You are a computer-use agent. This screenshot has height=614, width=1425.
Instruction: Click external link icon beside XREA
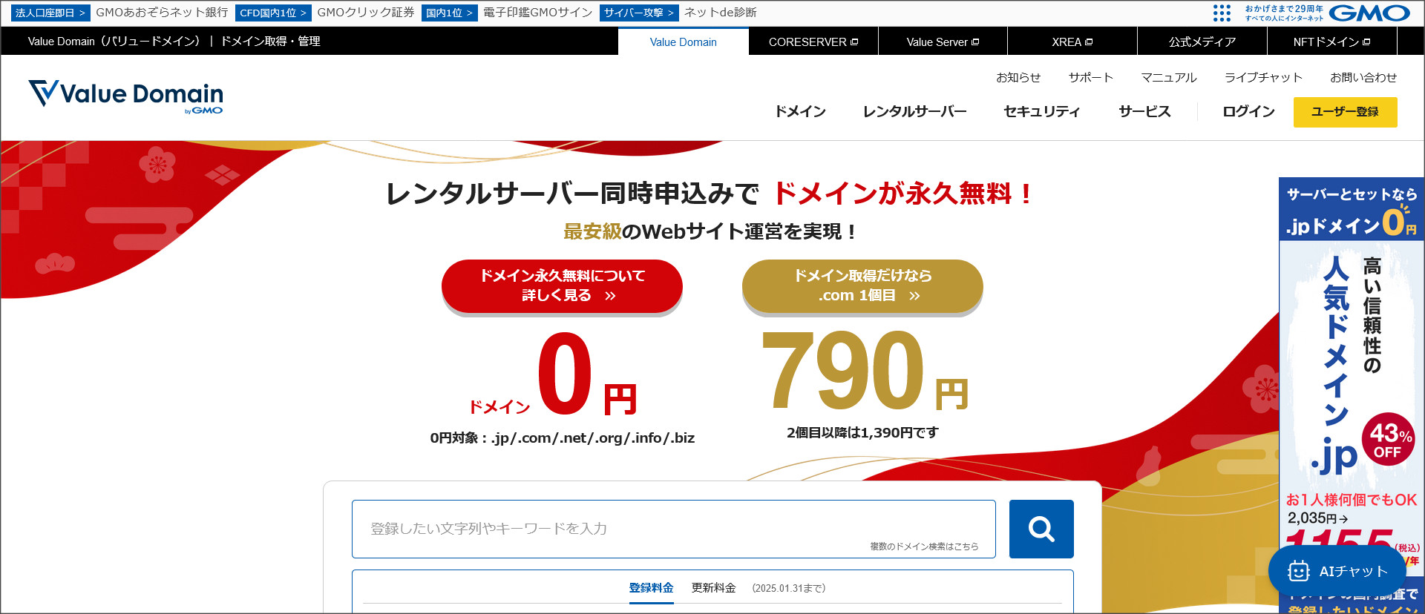[1089, 42]
